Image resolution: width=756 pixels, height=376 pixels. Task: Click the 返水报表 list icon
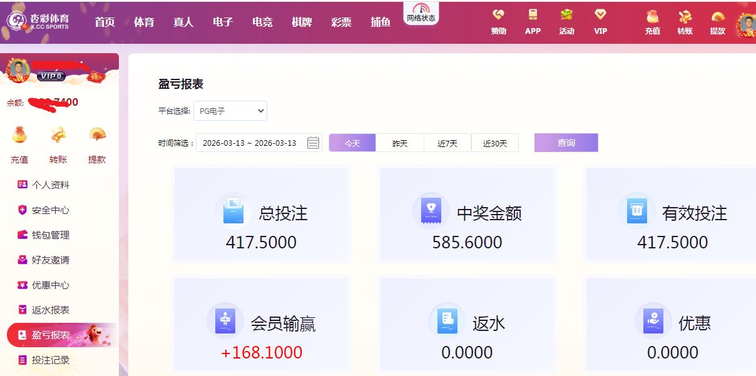23,310
